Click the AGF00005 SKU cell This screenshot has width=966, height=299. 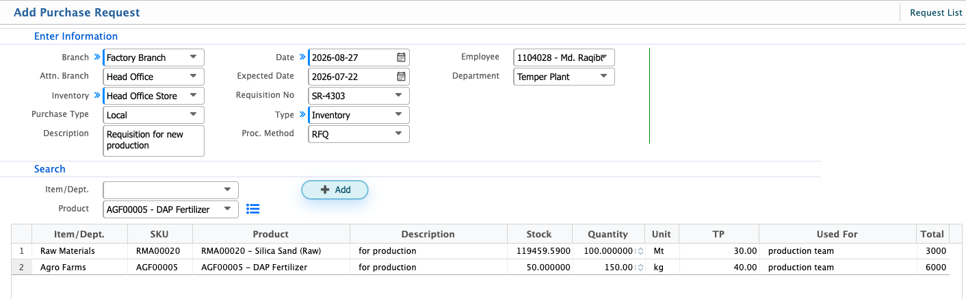pos(159,268)
